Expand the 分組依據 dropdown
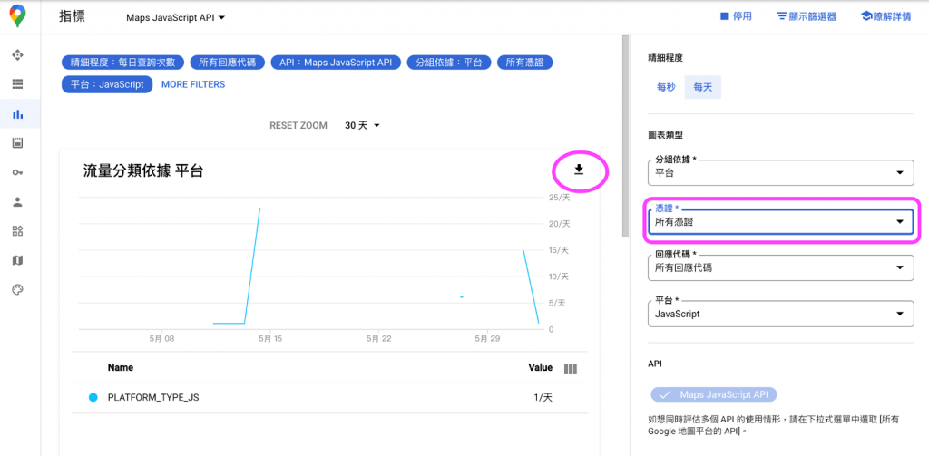This screenshot has width=929, height=456. click(781, 173)
